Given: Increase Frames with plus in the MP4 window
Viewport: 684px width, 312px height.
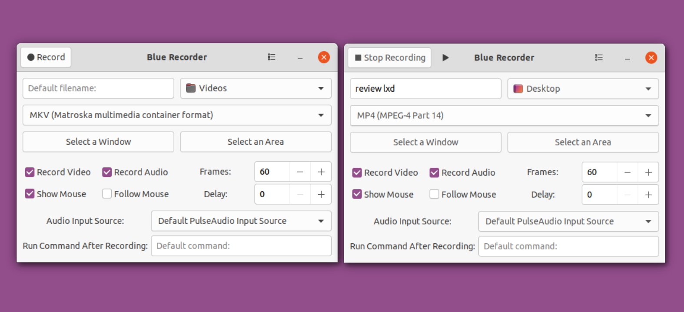Looking at the screenshot, I should point(648,172).
